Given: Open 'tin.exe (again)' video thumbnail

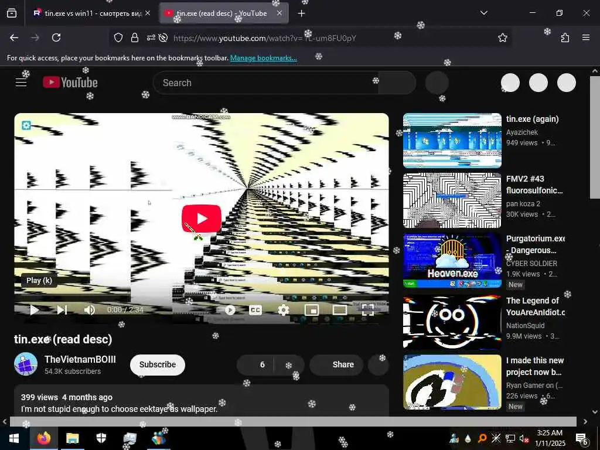Looking at the screenshot, I should pyautogui.click(x=452, y=141).
